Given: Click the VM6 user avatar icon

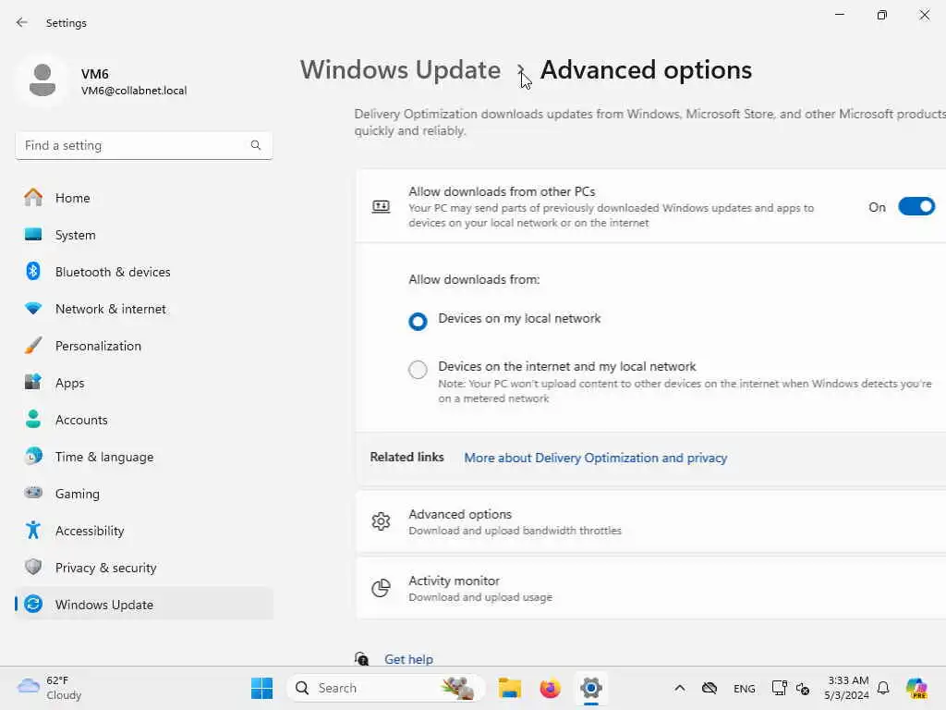Looking at the screenshot, I should click(x=42, y=80).
